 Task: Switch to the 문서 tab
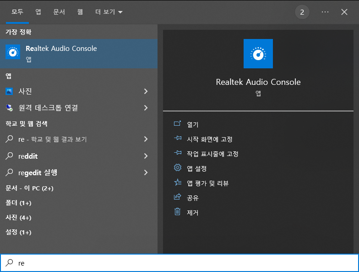[59, 12]
